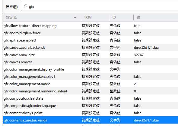Click 初期設定値 status of gfx.compositor.clearstate
The width and height of the screenshot is (178, 126).
[x=91, y=98]
